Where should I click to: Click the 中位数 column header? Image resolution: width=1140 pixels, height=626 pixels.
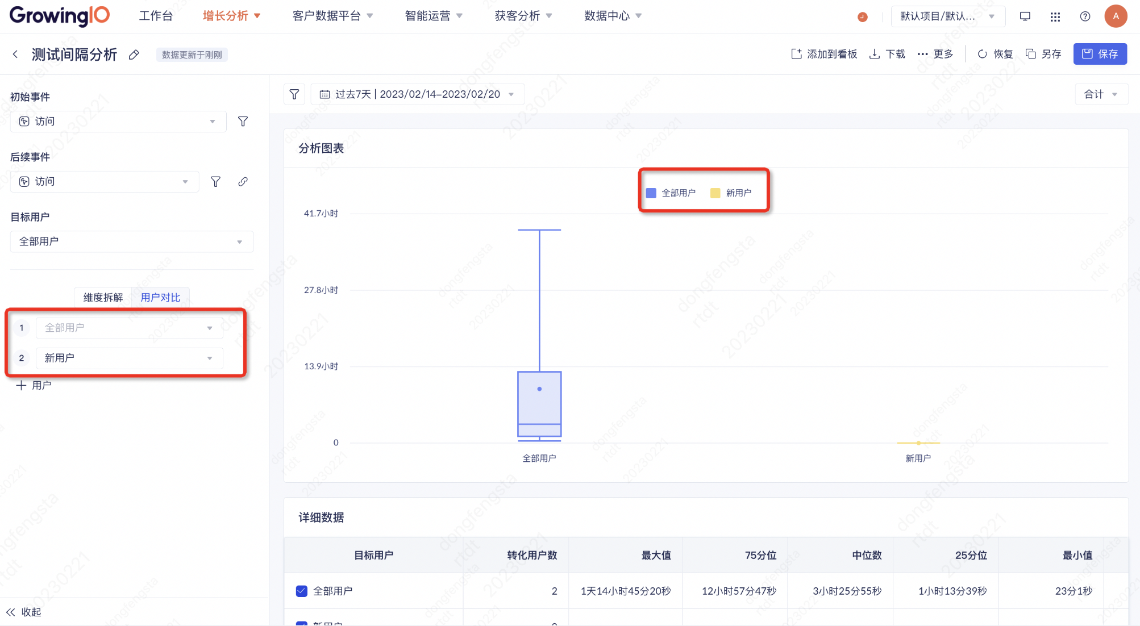click(867, 556)
